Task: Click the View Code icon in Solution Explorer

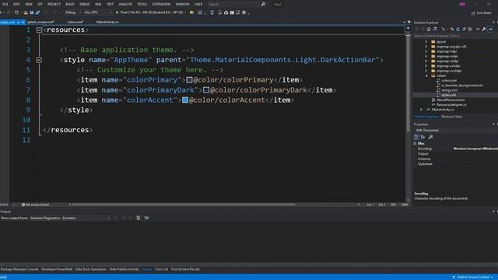Action: (478, 30)
